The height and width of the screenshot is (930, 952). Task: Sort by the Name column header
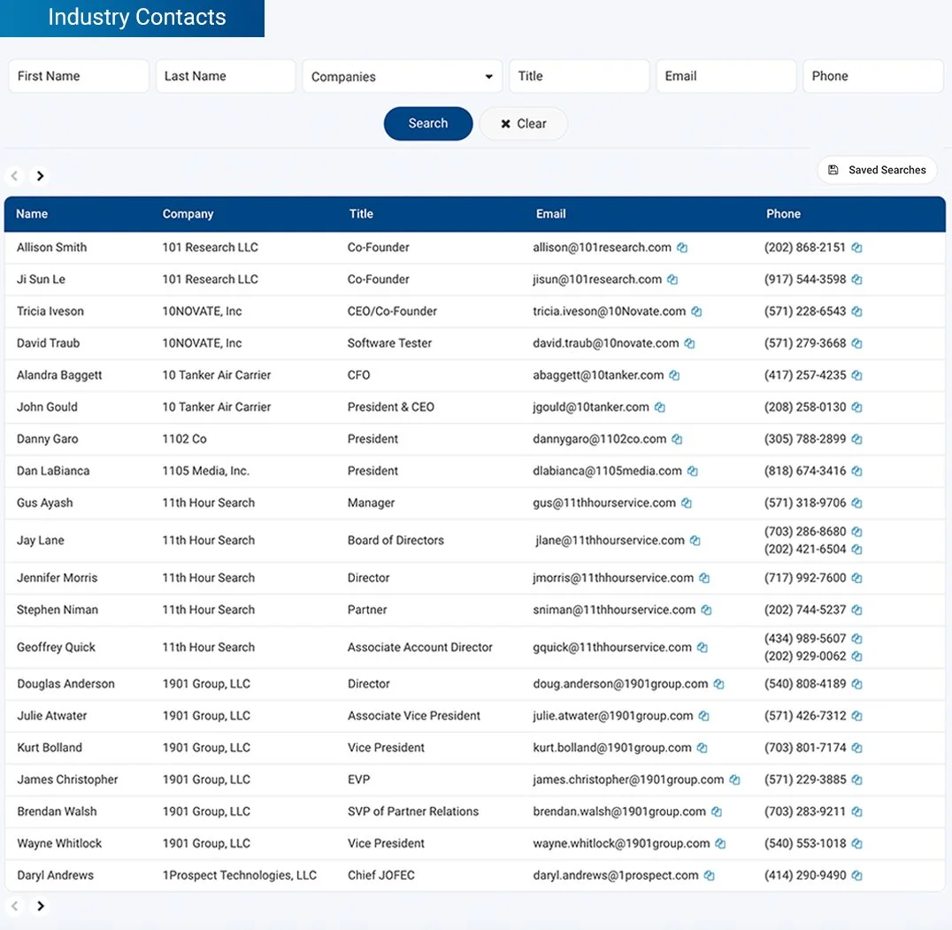[x=31, y=213]
